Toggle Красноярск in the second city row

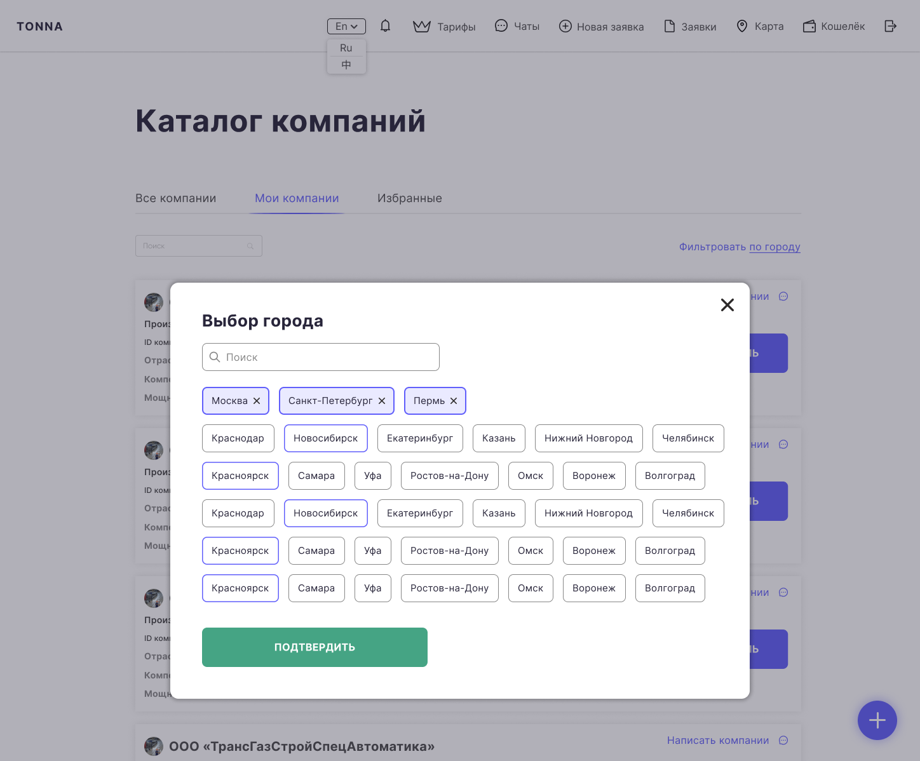click(x=240, y=476)
